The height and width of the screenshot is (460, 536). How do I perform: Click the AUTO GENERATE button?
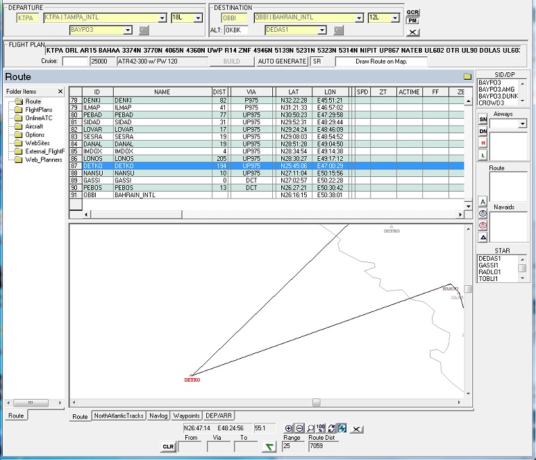click(x=282, y=62)
